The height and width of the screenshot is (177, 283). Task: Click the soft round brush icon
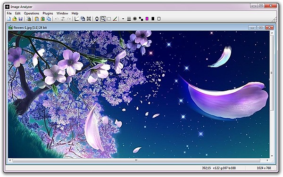tap(135, 19)
